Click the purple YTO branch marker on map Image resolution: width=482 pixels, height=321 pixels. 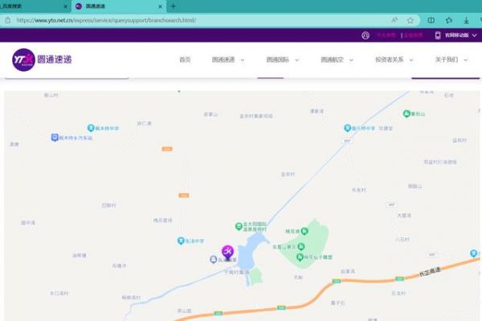pyautogui.click(x=227, y=253)
